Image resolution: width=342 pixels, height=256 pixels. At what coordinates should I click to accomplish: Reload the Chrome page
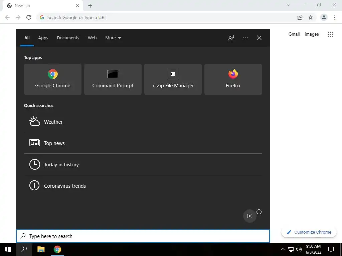tap(29, 17)
